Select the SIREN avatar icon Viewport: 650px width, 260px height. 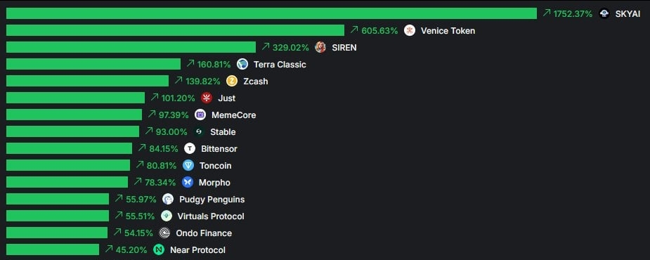pyautogui.click(x=320, y=47)
